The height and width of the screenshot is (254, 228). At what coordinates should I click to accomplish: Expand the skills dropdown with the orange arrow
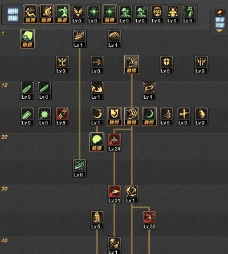pos(219,31)
